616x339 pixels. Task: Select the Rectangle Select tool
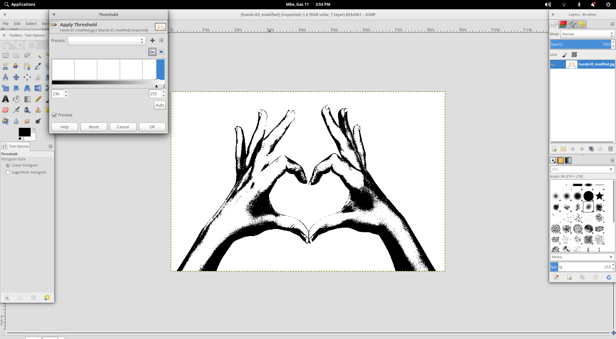[x=5, y=55]
